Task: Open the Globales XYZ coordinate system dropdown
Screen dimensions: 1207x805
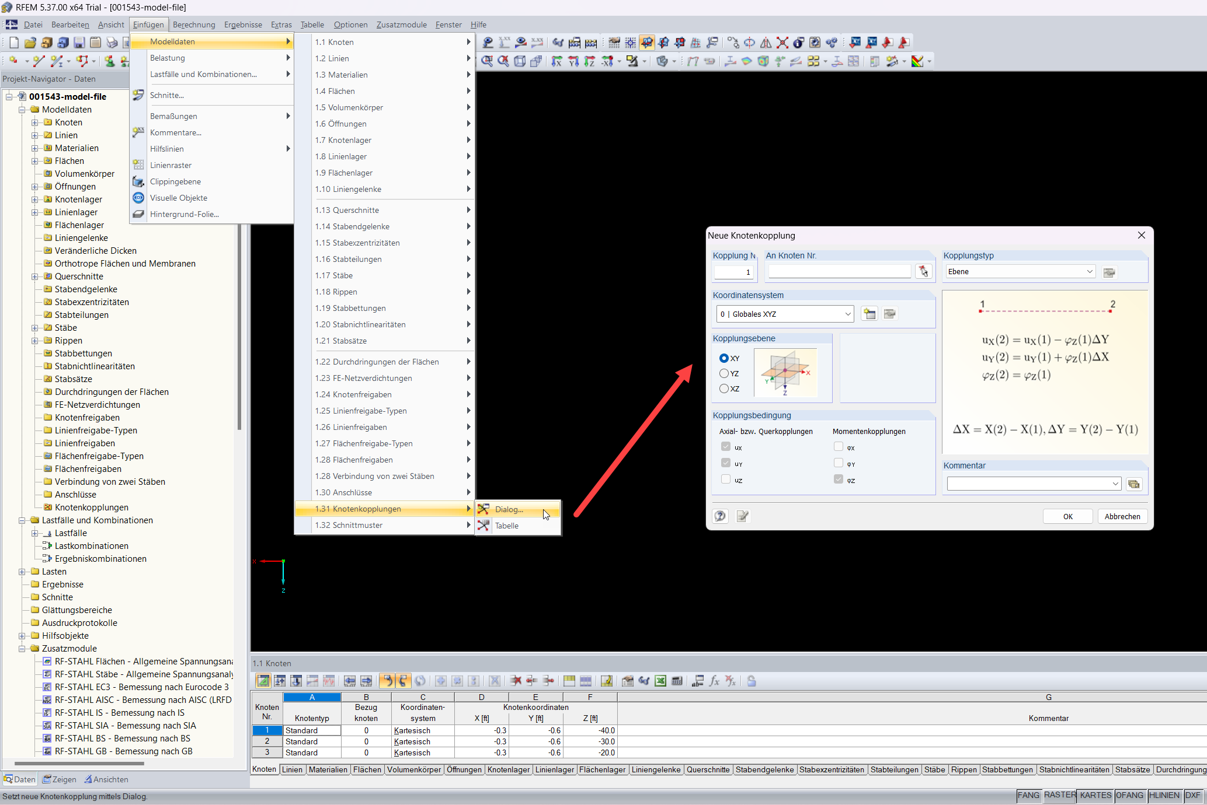Action: [x=848, y=314]
